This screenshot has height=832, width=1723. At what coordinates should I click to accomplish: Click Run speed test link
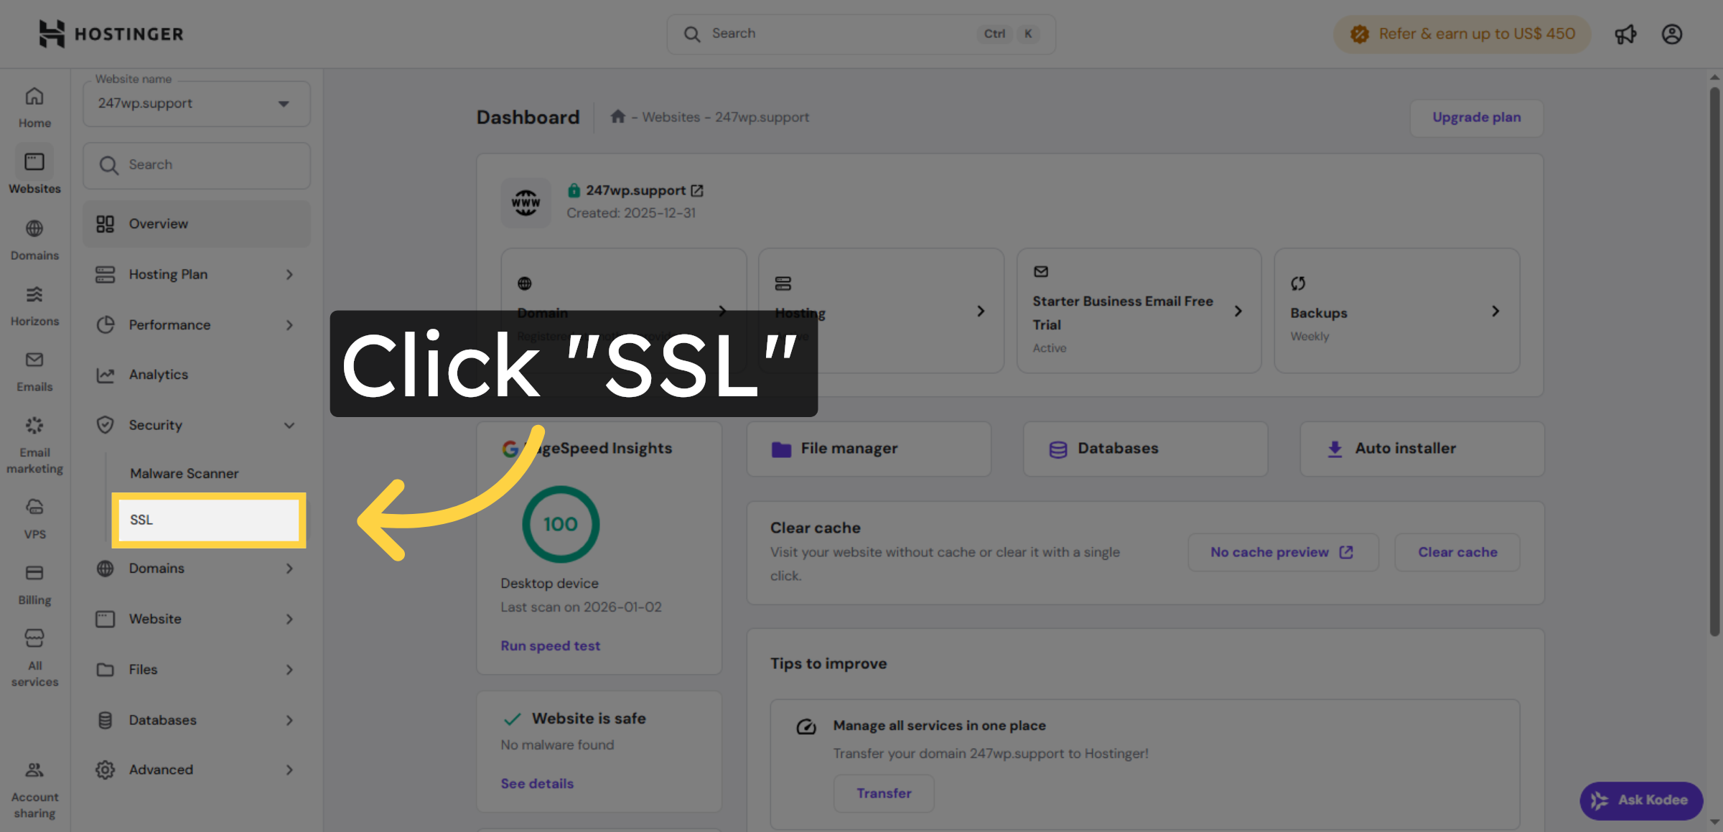[x=550, y=645]
